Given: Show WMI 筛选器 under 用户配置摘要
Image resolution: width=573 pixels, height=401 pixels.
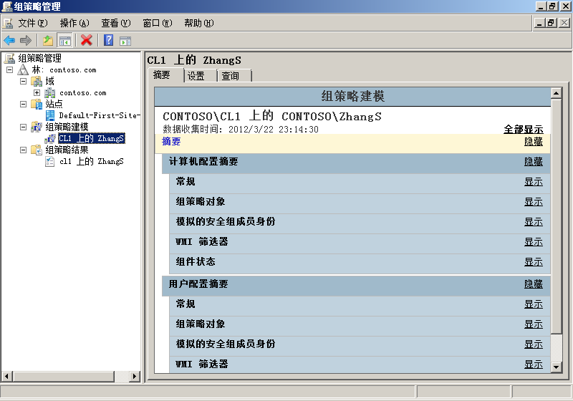Looking at the screenshot, I should click(534, 364).
